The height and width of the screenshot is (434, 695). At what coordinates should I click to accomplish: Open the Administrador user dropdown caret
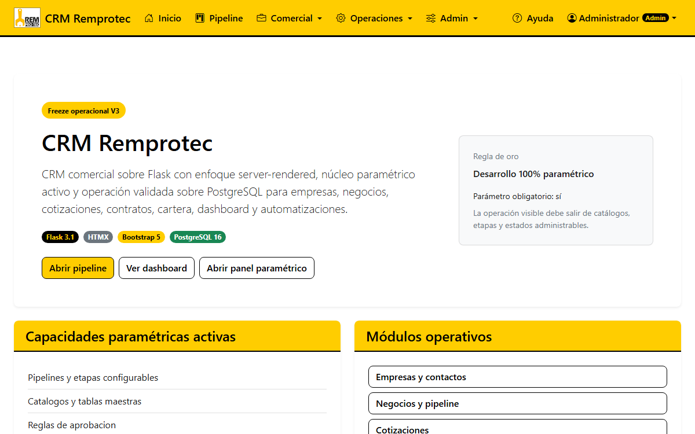(x=674, y=19)
